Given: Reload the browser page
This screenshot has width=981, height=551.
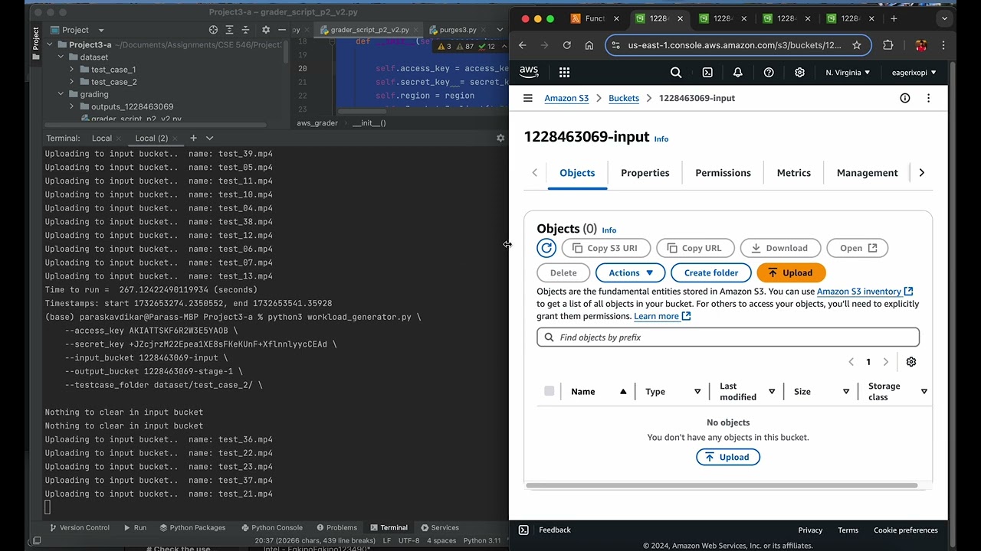Looking at the screenshot, I should 566,45.
